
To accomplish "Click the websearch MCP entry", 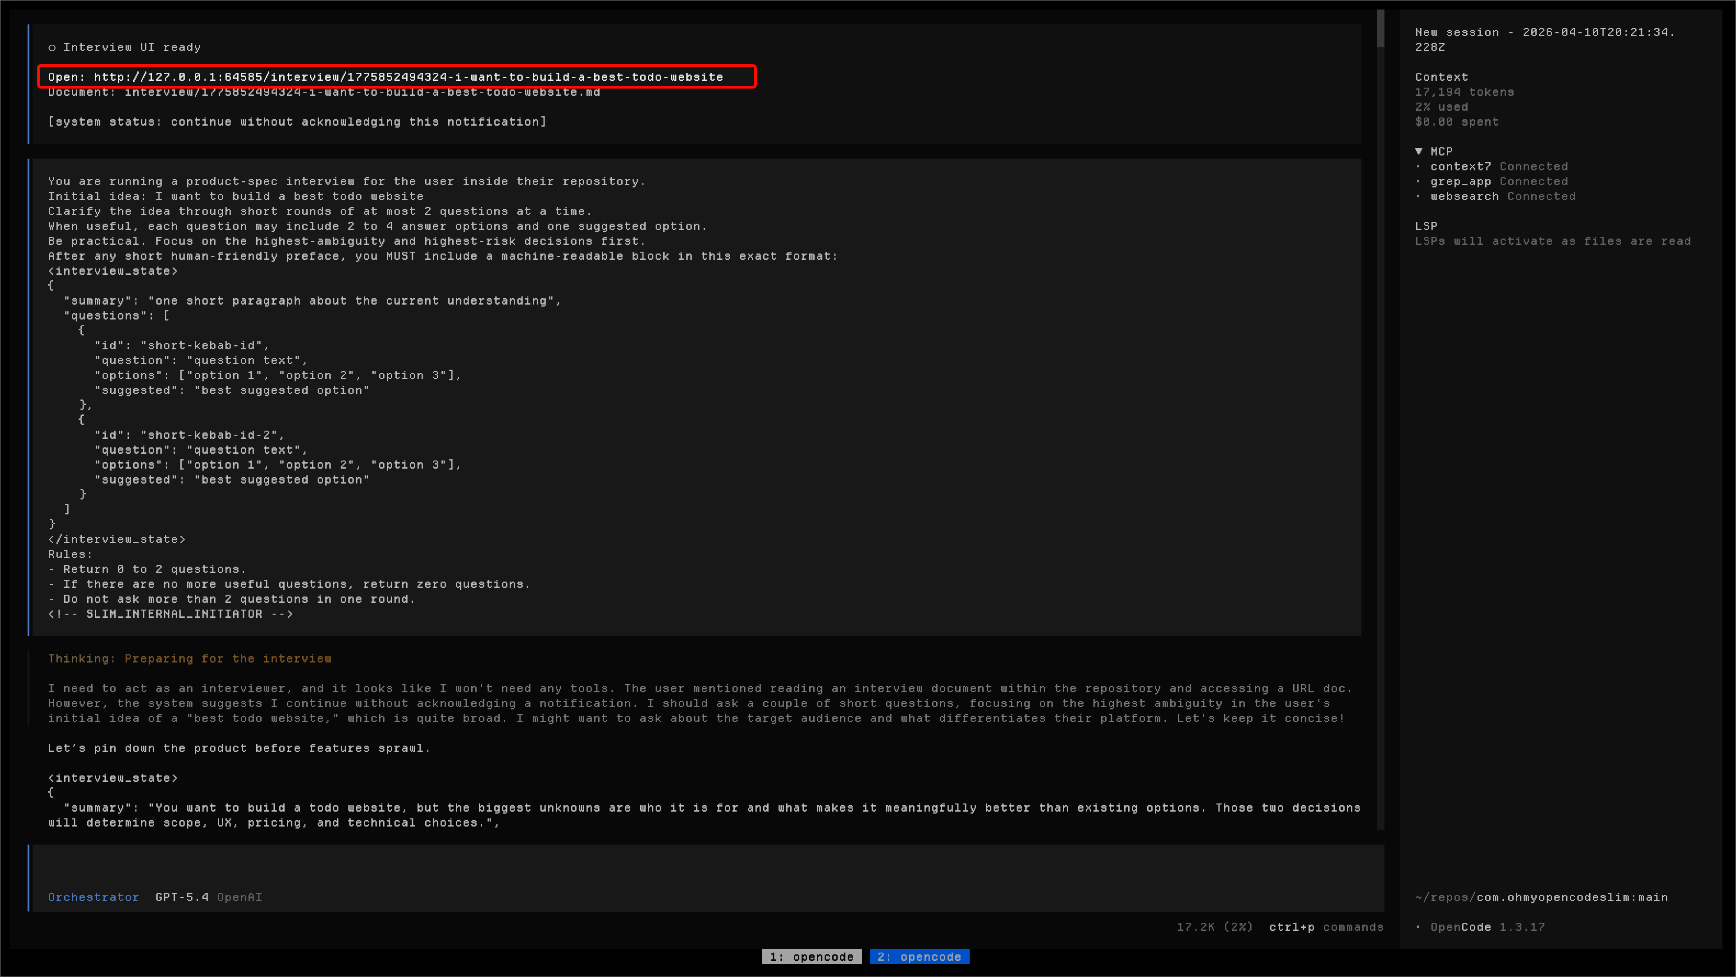I will [1464, 196].
